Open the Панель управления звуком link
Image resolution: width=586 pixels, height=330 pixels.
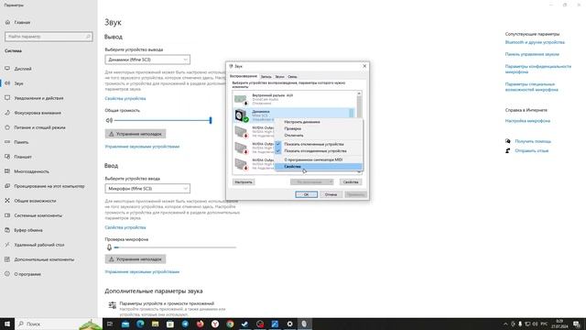[532, 54]
